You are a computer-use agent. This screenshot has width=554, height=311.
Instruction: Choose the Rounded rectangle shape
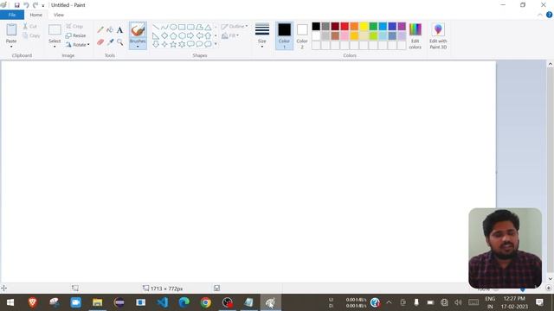pos(190,27)
